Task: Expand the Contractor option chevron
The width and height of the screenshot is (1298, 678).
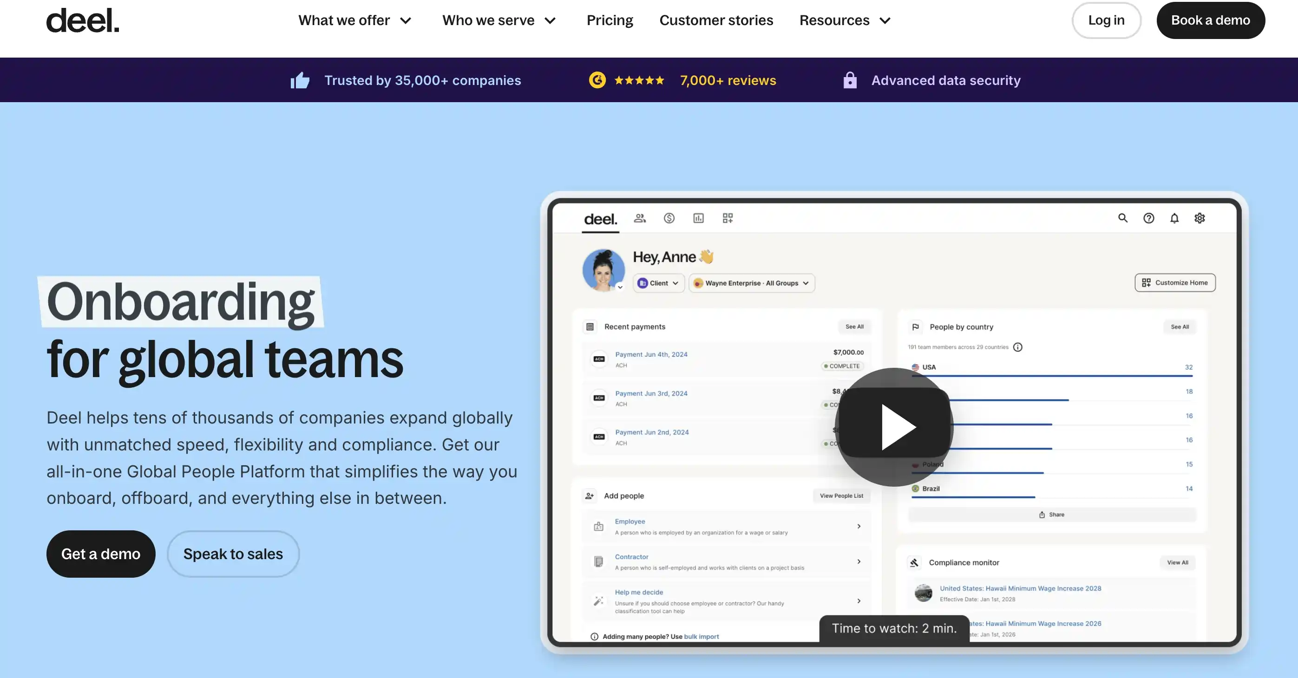Action: coord(859,561)
